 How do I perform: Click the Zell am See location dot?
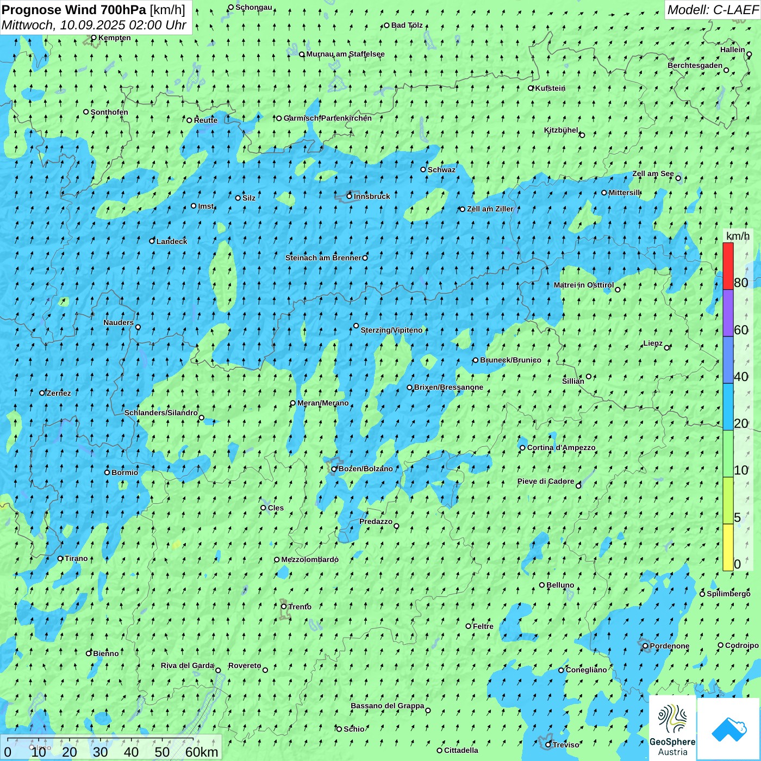(x=678, y=178)
